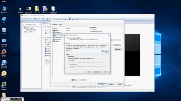This screenshot has width=181, height=101.
Task: Cancel the Add Hardware Wizard
Action: [x=105, y=72]
